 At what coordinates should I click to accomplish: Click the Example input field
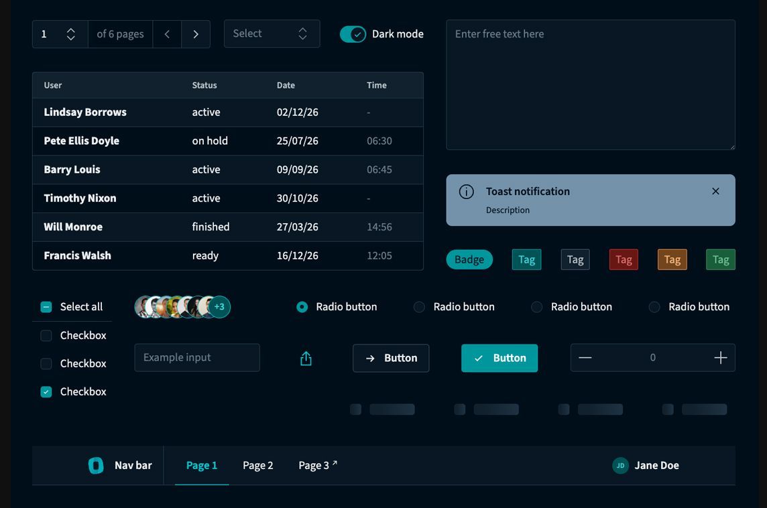(x=197, y=358)
